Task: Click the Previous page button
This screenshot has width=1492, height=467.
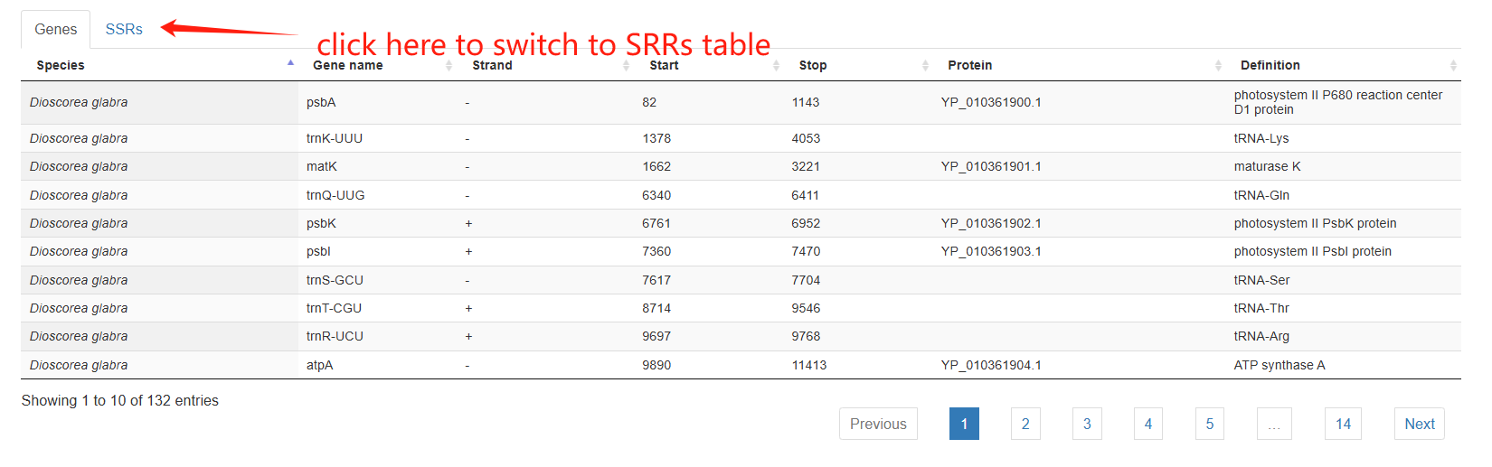Action: click(x=877, y=424)
